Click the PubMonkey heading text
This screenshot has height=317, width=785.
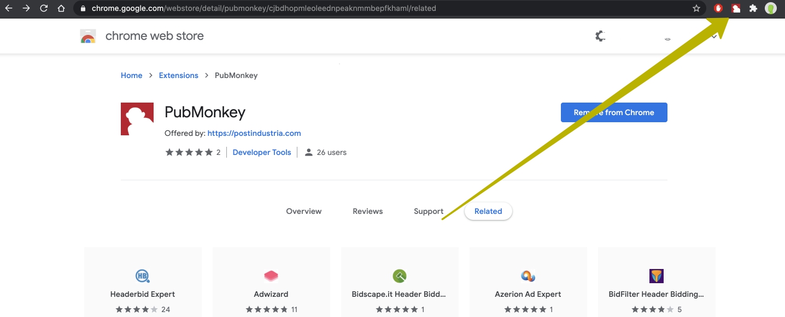(x=205, y=112)
